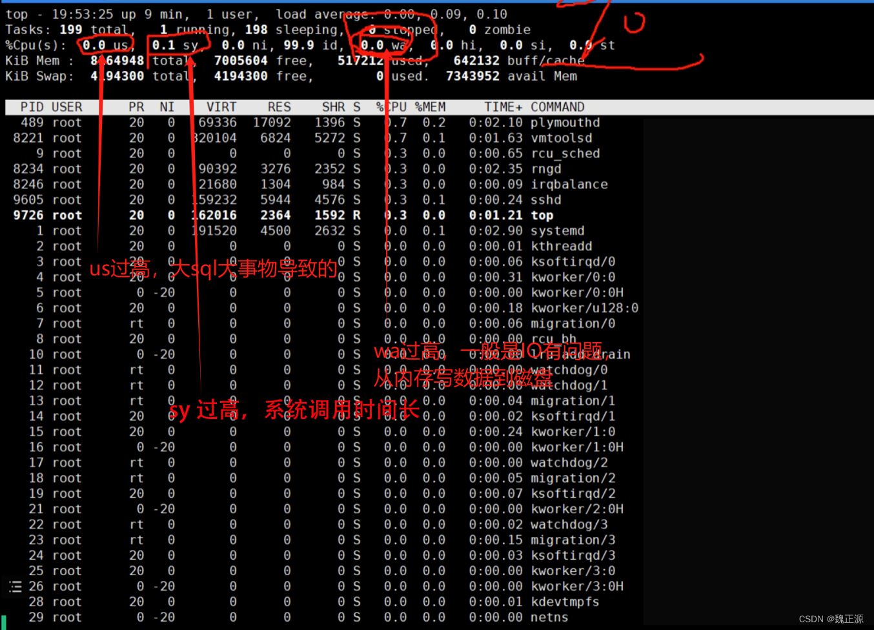
Task: Click the "up 9 min" uptime text
Action: tap(152, 14)
